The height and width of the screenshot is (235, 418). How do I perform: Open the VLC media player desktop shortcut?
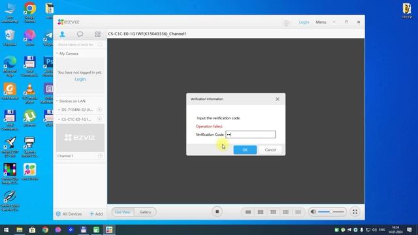coord(29,93)
